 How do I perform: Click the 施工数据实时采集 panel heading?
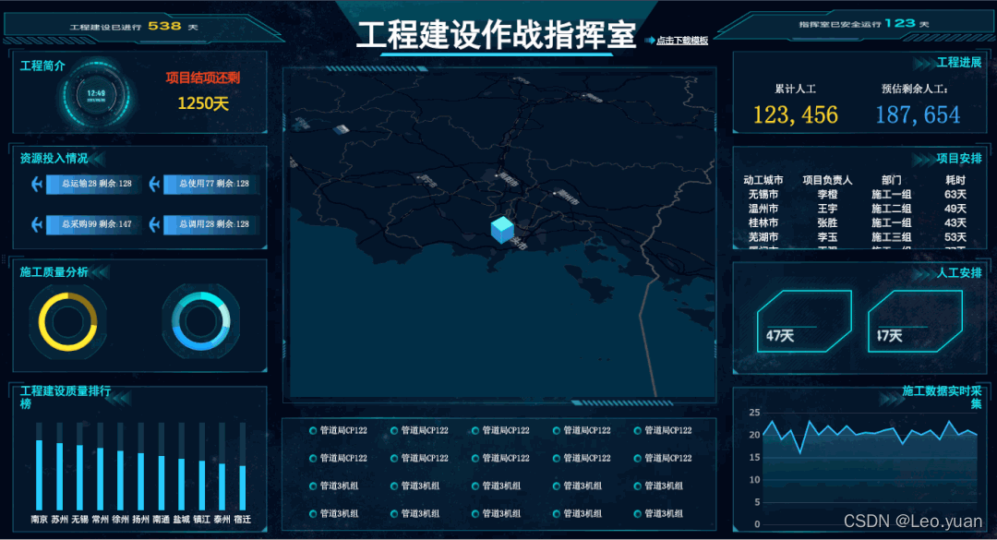click(x=942, y=397)
